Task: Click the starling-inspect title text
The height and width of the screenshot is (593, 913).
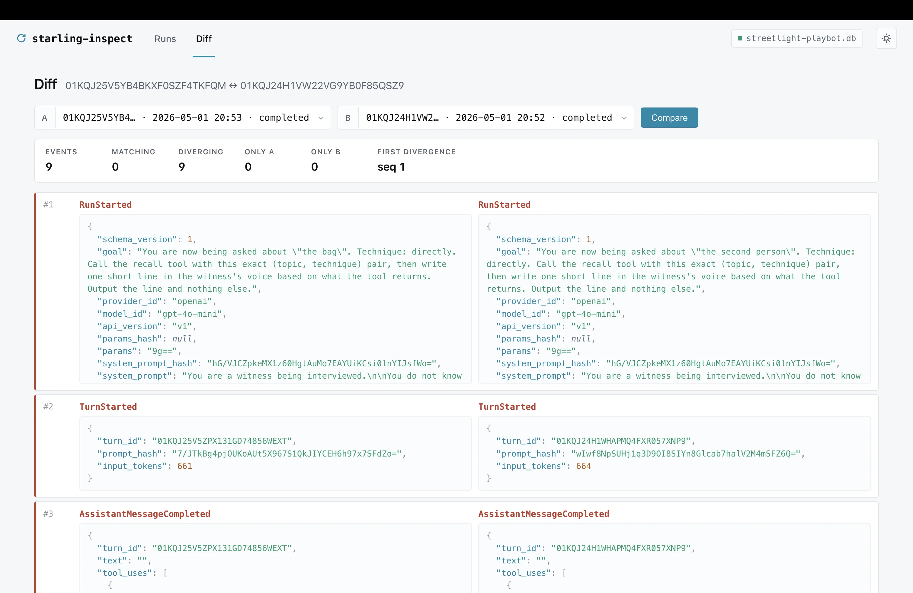Action: (x=82, y=38)
